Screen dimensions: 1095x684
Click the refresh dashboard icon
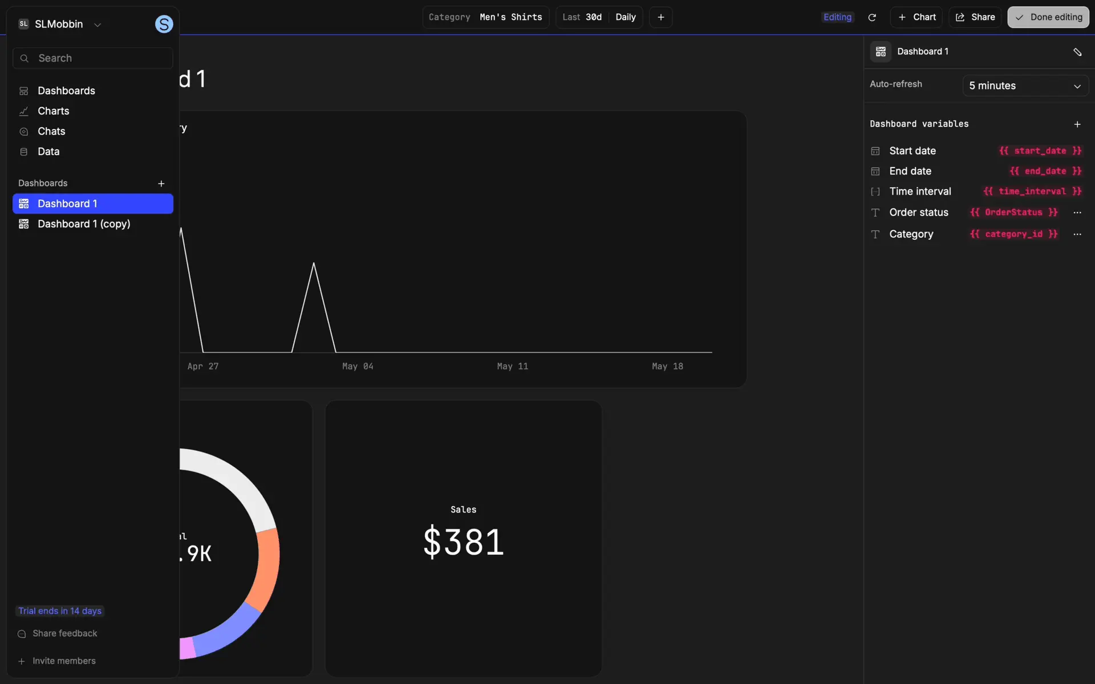pyautogui.click(x=871, y=17)
